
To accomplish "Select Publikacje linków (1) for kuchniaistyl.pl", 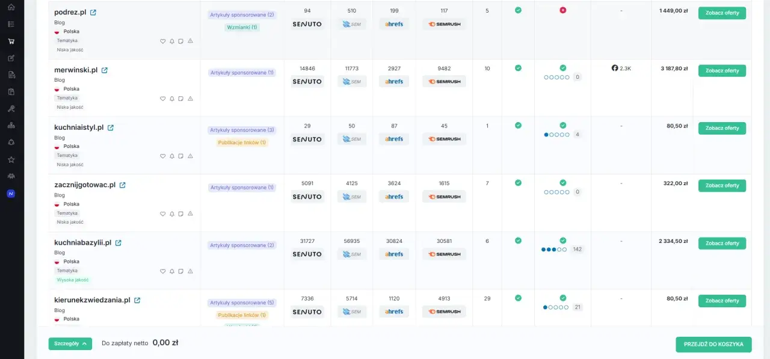I will 242,143.
